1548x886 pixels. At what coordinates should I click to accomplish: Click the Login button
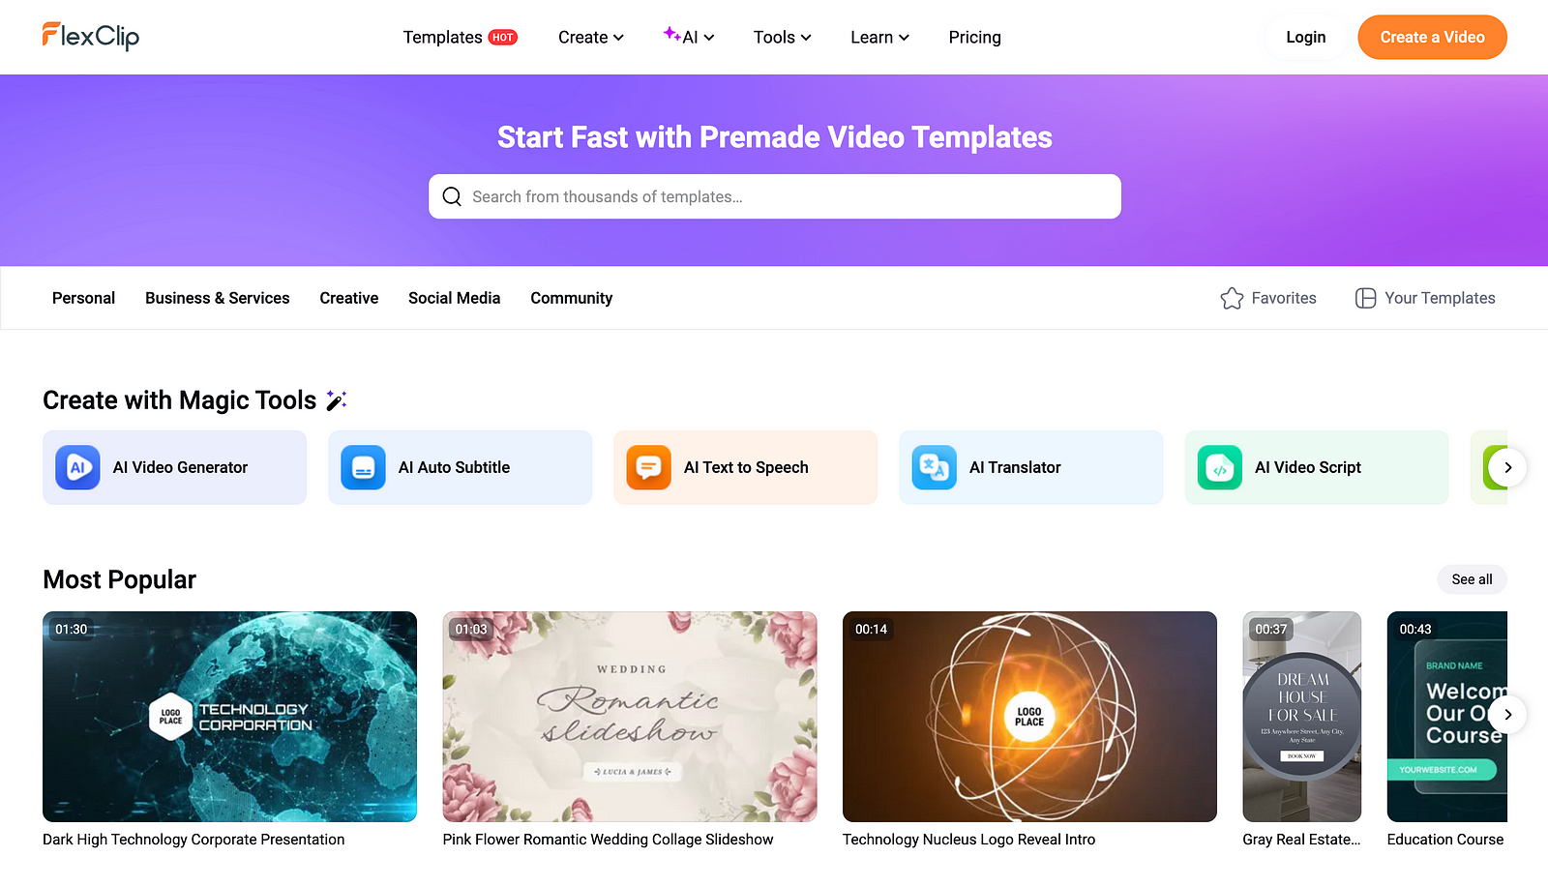(x=1306, y=37)
